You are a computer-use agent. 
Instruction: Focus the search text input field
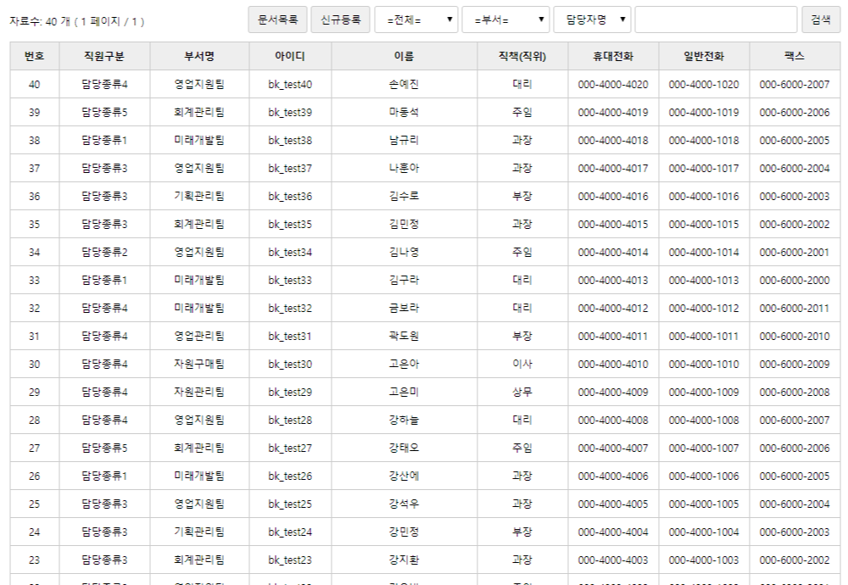[716, 19]
